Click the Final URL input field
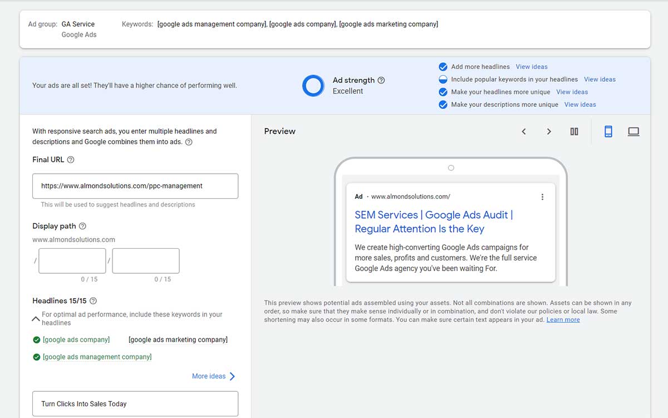668x418 pixels. pos(135,186)
